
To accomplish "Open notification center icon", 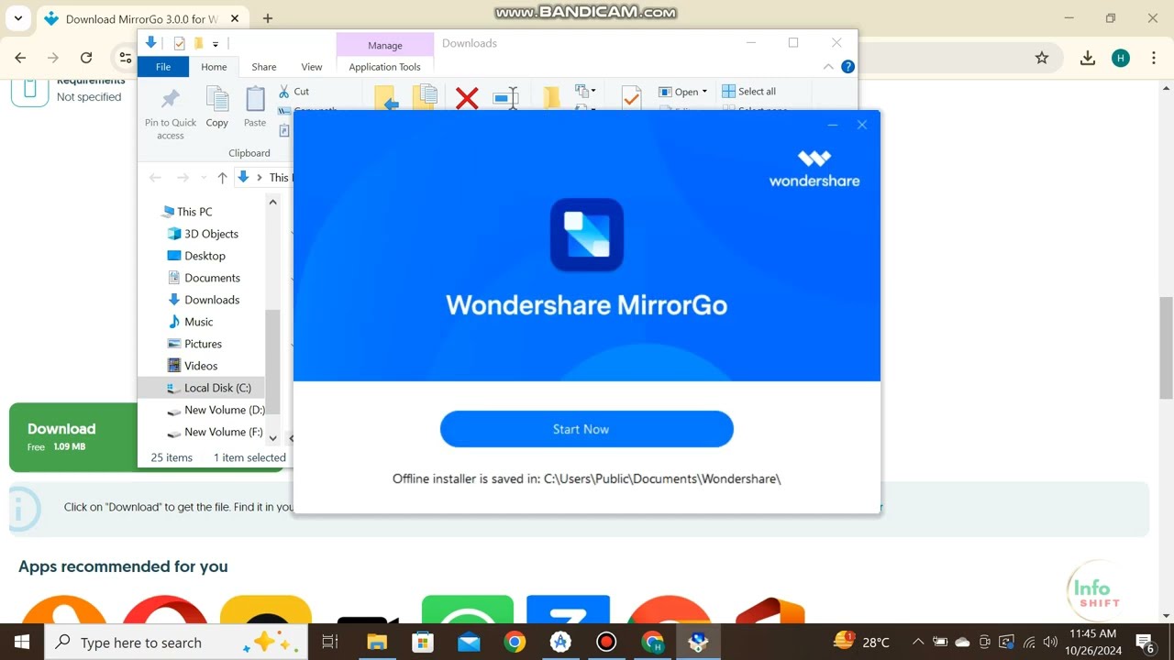I will [x=1146, y=642].
